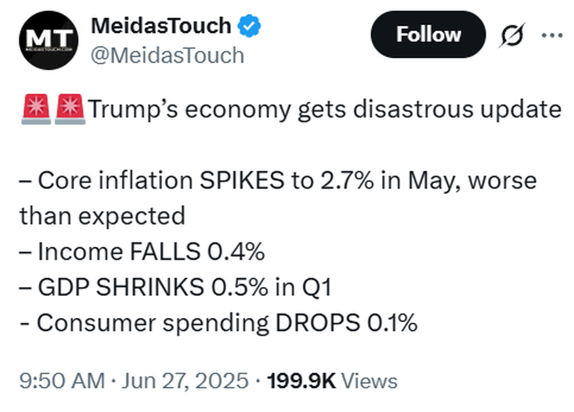The height and width of the screenshot is (412, 574).
Task: Click the word Views after the count
Action: point(369,381)
